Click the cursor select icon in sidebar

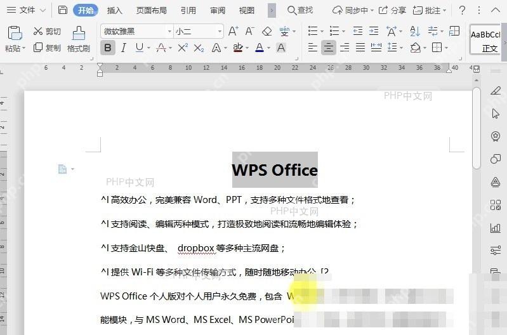[496, 114]
